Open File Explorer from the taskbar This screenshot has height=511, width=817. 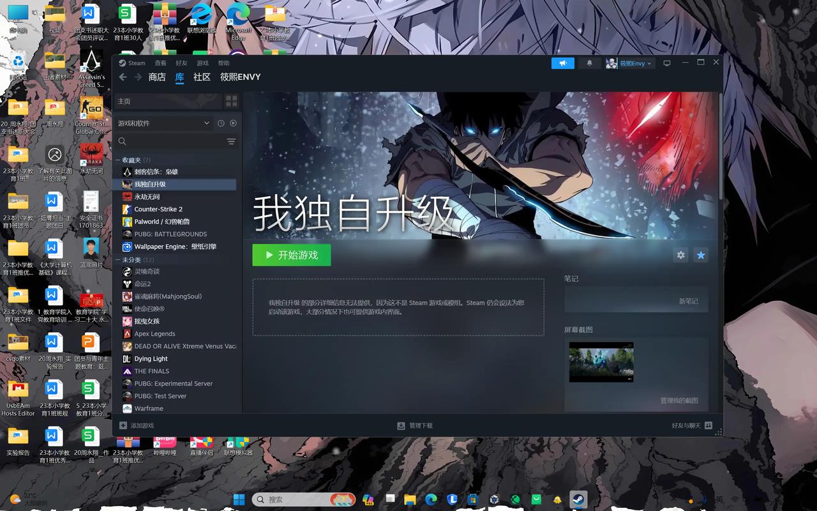(410, 500)
